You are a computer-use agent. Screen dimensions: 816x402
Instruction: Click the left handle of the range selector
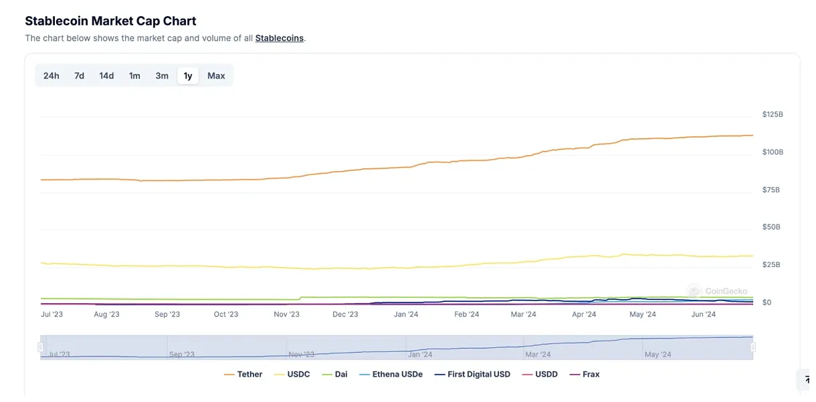[41, 347]
